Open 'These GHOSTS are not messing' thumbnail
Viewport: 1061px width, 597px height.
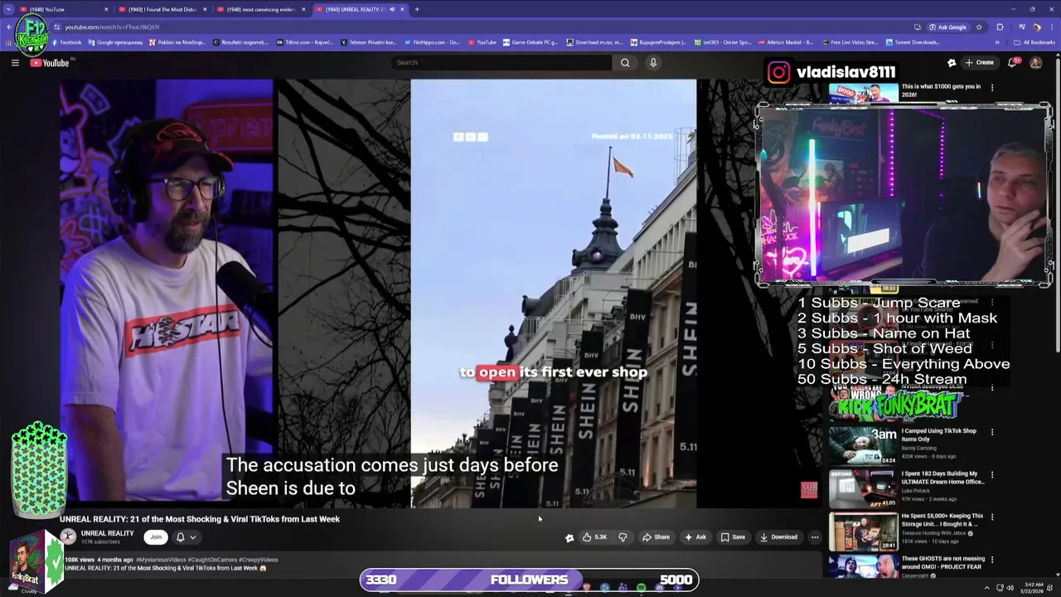click(863, 566)
